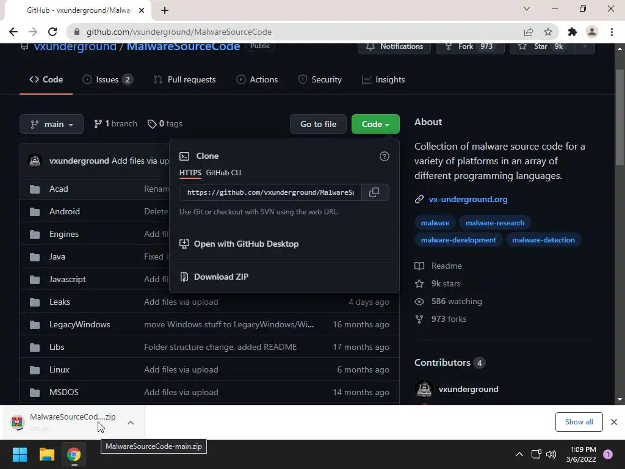Click the help question mark icon in Clone panel

pyautogui.click(x=385, y=156)
